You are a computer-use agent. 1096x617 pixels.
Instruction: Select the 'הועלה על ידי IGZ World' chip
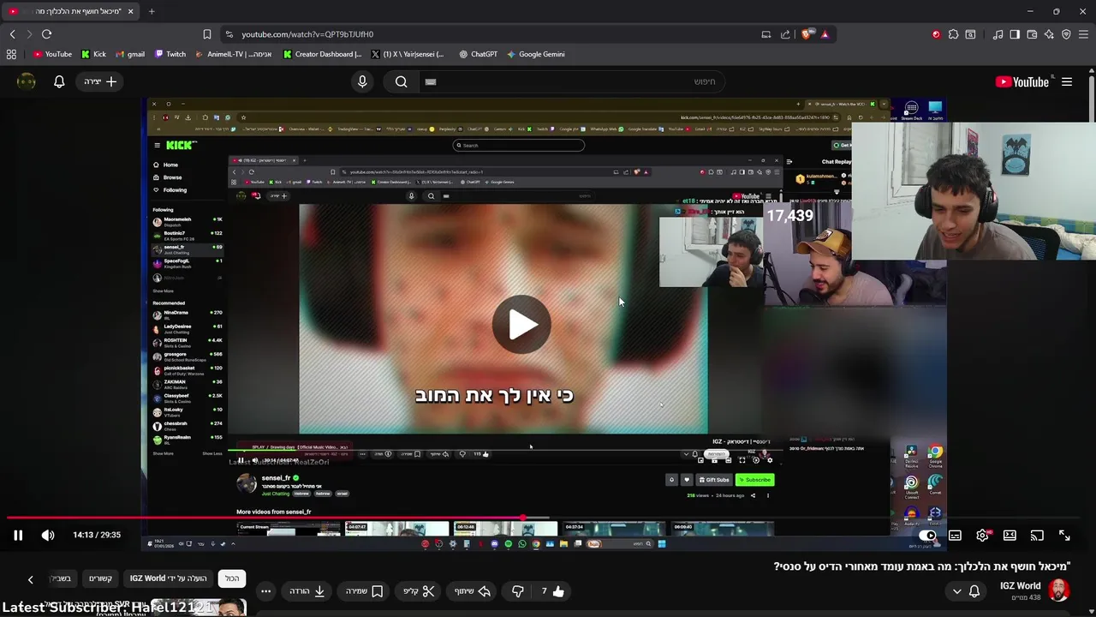click(168, 578)
